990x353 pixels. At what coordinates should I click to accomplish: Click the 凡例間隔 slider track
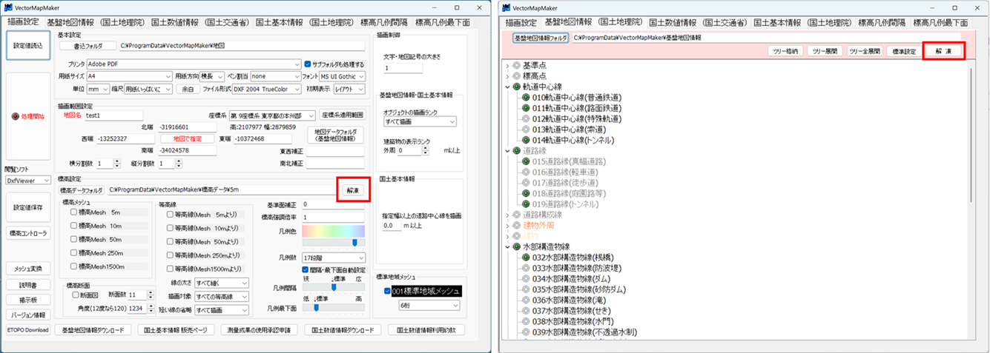(333, 287)
